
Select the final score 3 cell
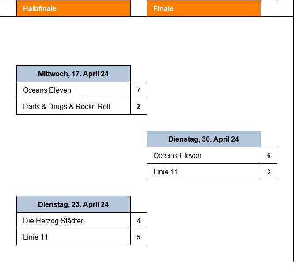point(269,172)
